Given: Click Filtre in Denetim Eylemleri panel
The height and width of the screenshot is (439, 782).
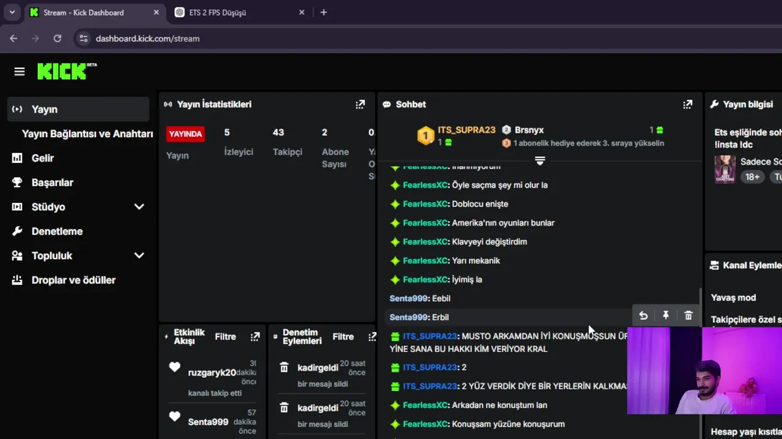Looking at the screenshot, I should click(343, 337).
